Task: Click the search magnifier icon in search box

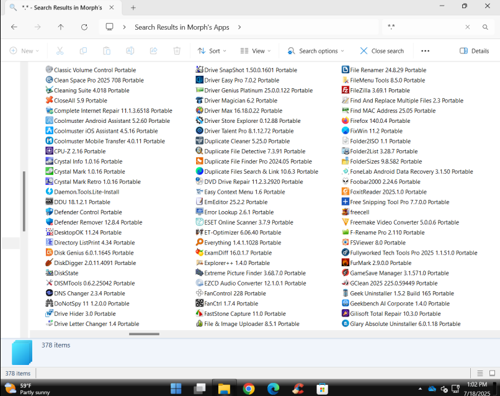Action: click(485, 27)
